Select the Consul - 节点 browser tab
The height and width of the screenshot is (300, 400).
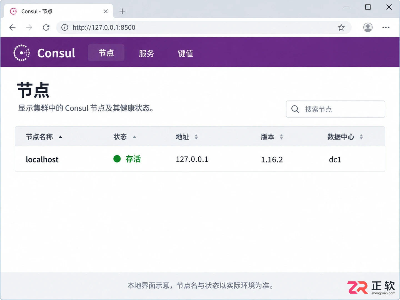click(x=59, y=11)
